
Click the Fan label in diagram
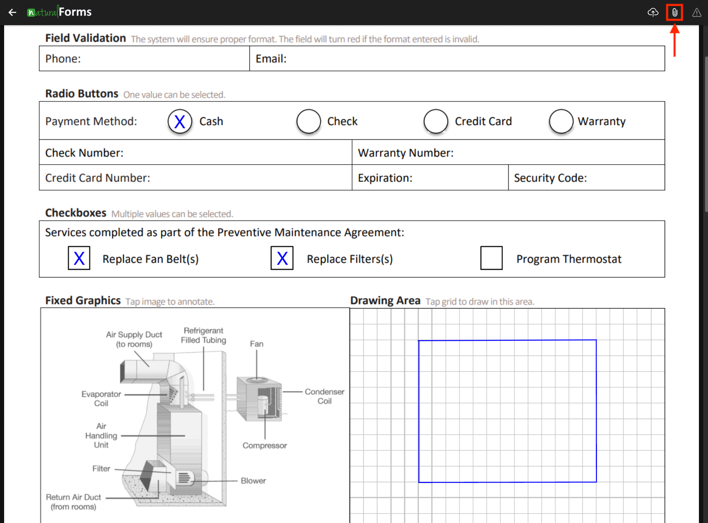(256, 344)
